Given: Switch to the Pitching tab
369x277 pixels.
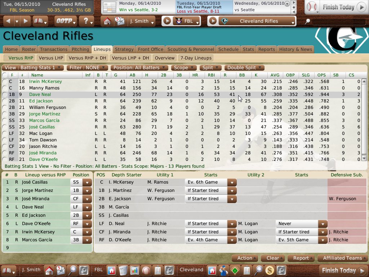Looking at the screenshot, I should [80, 49].
